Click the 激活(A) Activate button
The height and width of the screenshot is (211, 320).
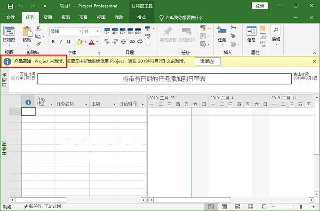tap(208, 61)
